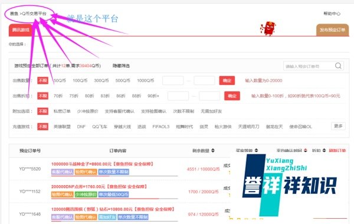The height and width of the screenshot is (224, 354).
Task: Click 单次最低50Q币 tag on YD****1152 order
Action: click(113, 195)
